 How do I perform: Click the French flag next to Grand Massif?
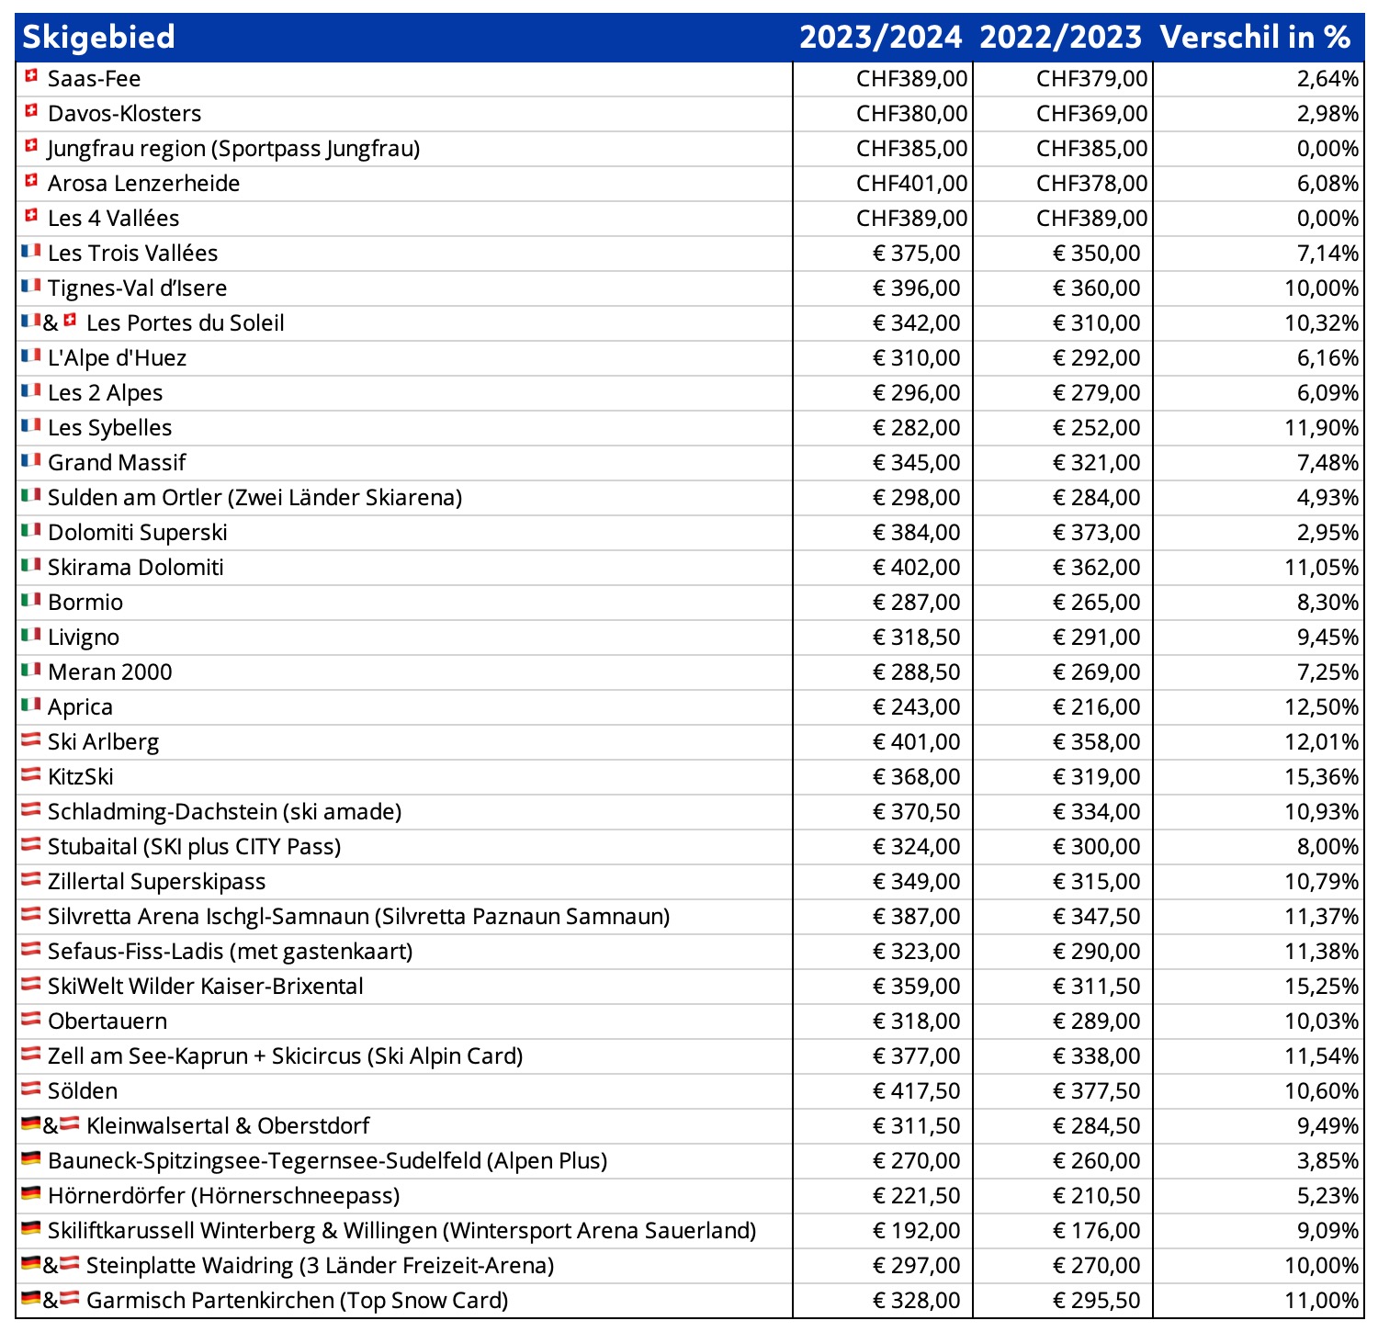31,459
